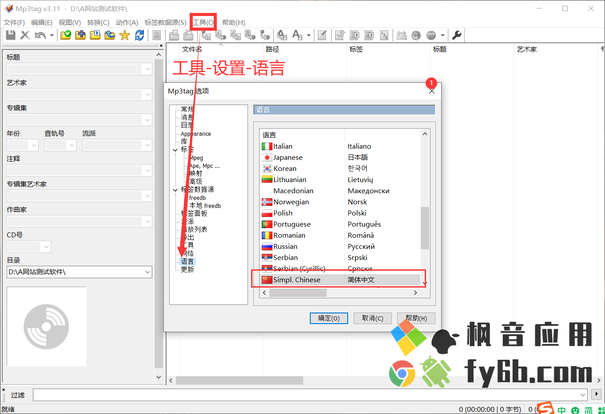This screenshot has height=414, width=605.
Task: Open the filter field dropdown arrow
Action: point(583,395)
